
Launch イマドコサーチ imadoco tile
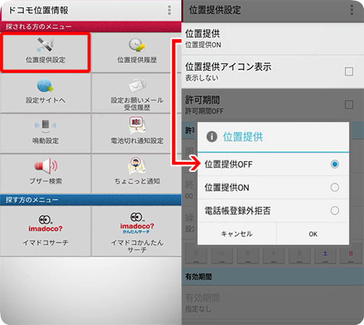coord(45,231)
